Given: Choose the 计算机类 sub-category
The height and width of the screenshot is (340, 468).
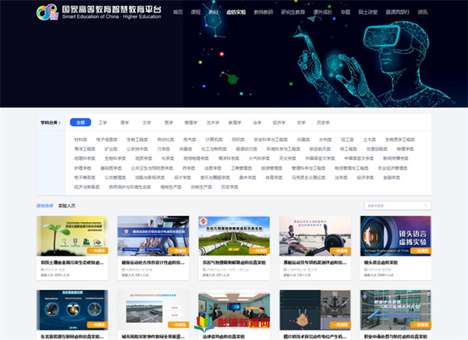Looking at the screenshot, I should pos(214,140).
